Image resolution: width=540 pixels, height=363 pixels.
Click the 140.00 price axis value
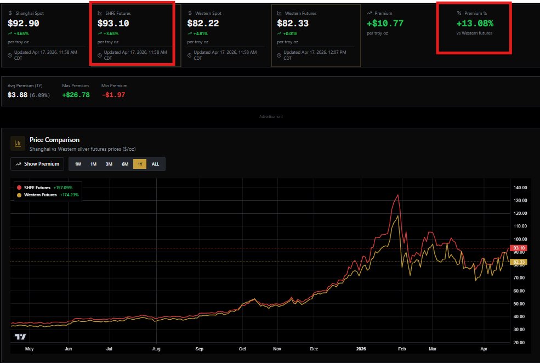point(520,188)
